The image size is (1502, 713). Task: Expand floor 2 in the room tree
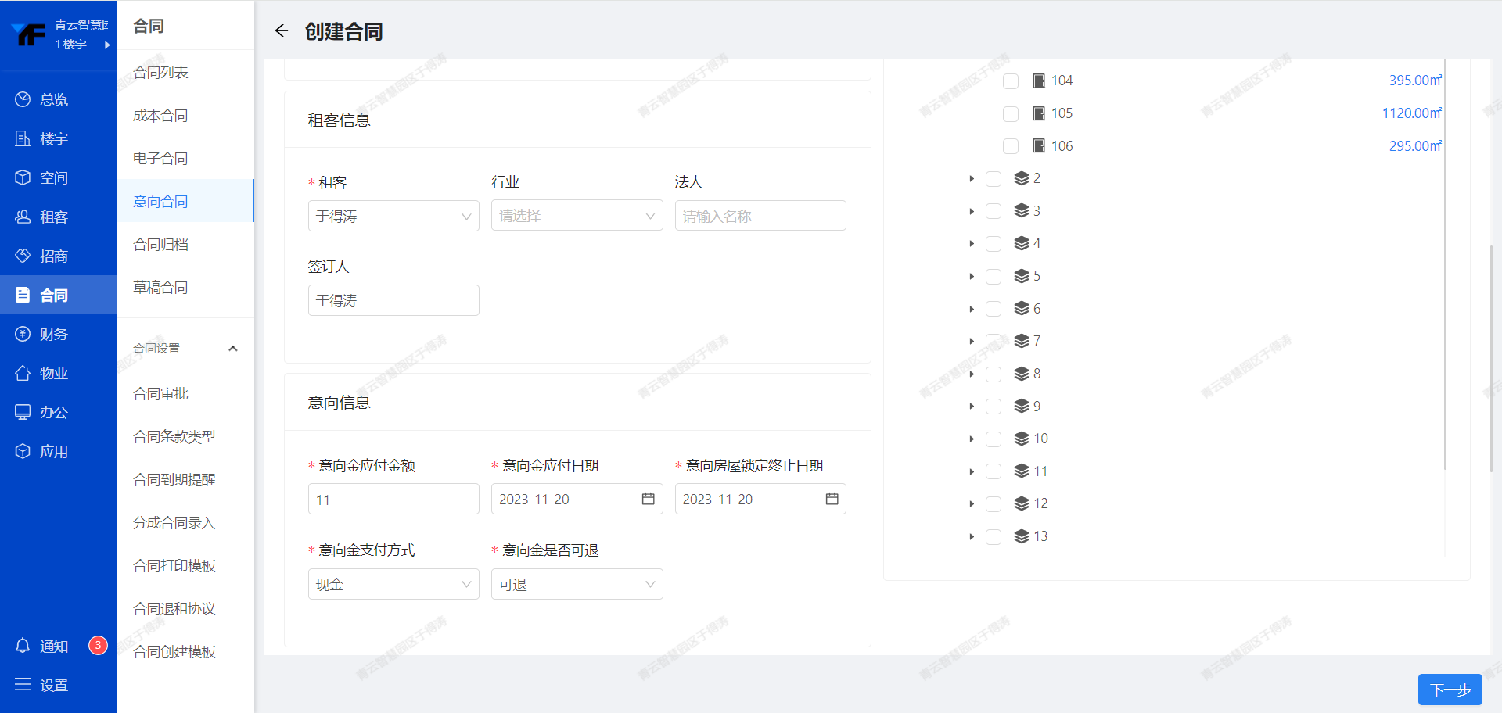point(972,179)
